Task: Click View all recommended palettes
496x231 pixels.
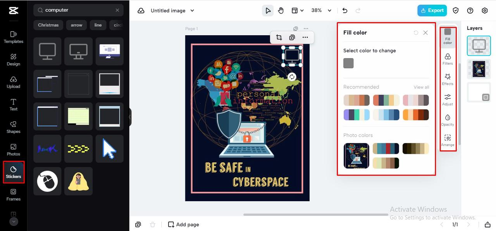Action: point(421,87)
